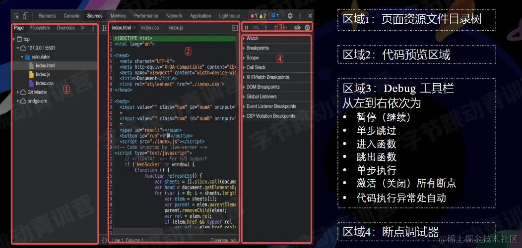Open the Application tab

point(200,16)
